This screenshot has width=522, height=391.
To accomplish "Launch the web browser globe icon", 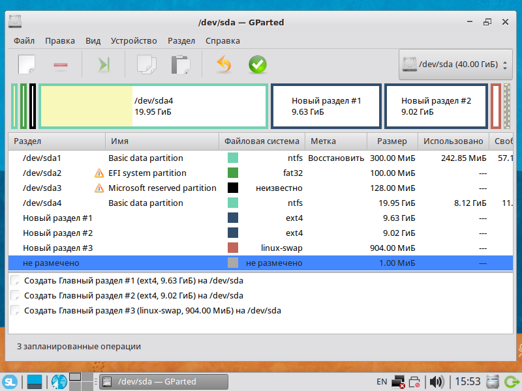I will pos(59,382).
